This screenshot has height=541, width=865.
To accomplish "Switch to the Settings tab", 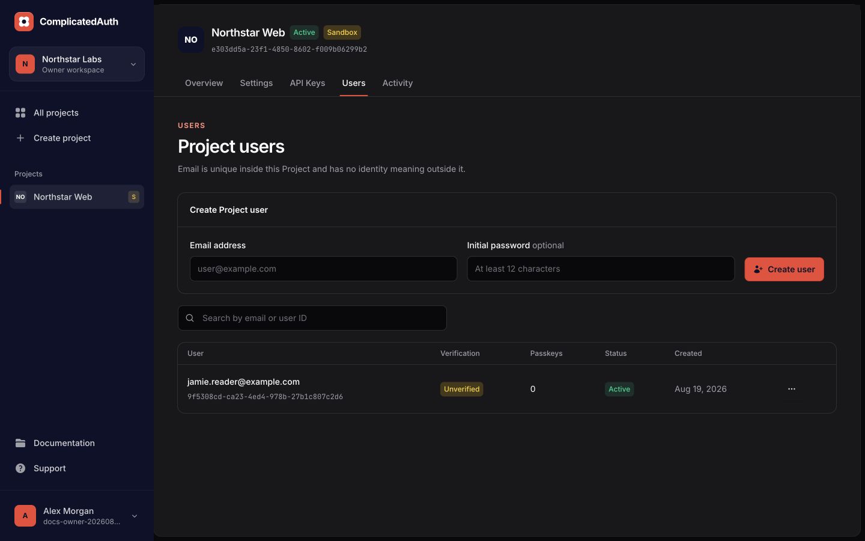I will [x=256, y=83].
